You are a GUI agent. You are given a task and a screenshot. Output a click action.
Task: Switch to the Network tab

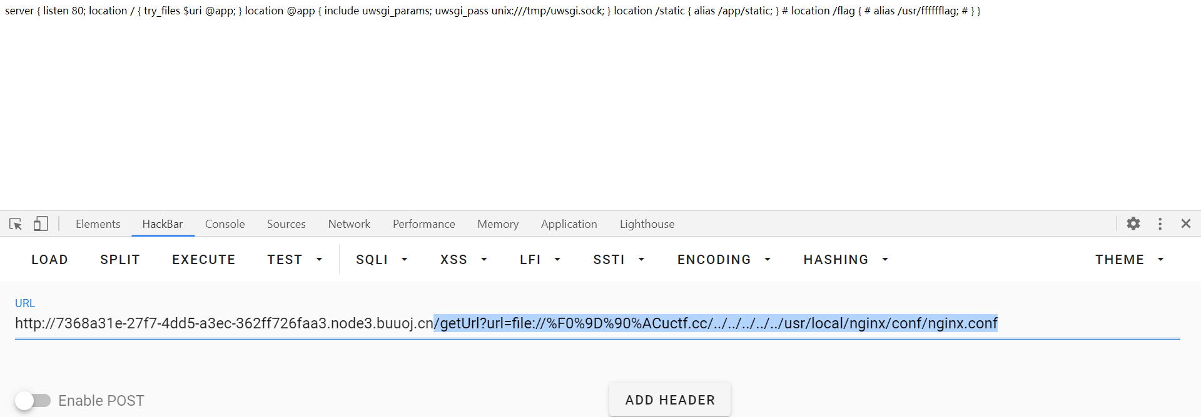pyautogui.click(x=349, y=224)
